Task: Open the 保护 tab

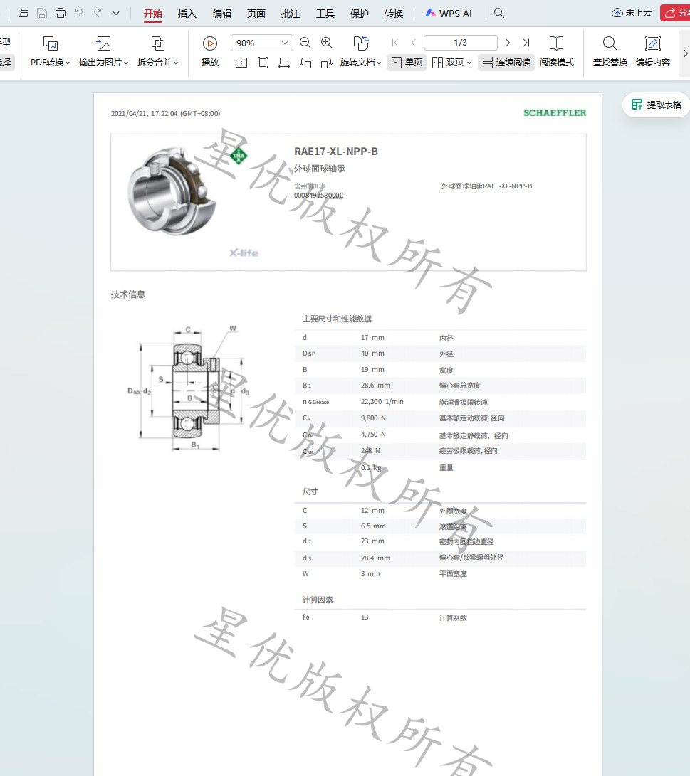Action: (x=359, y=14)
